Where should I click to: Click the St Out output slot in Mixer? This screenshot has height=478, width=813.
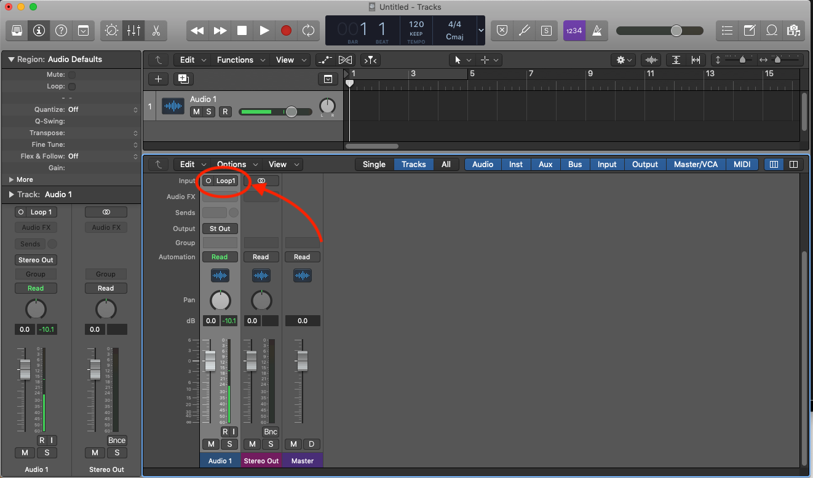(x=220, y=229)
